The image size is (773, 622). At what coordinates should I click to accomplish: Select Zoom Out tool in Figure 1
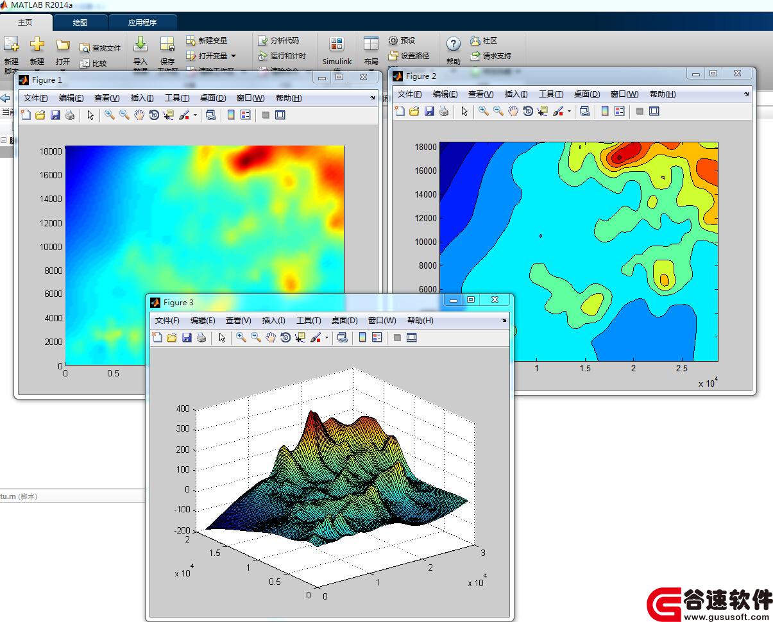click(x=124, y=115)
